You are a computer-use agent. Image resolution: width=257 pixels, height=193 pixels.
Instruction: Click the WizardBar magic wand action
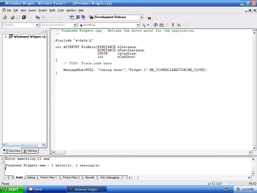(x=144, y=25)
